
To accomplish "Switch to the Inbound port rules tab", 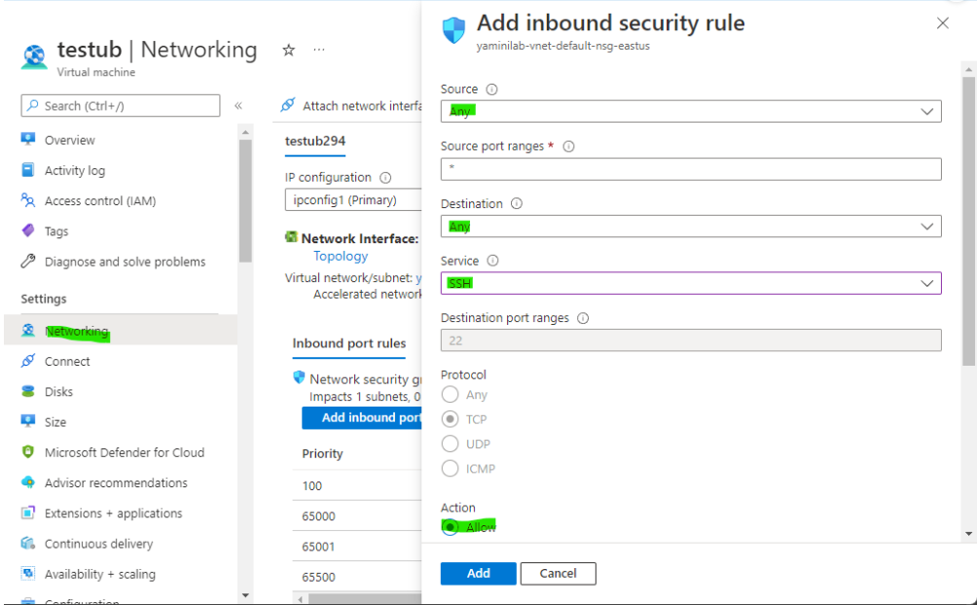I will coord(349,343).
